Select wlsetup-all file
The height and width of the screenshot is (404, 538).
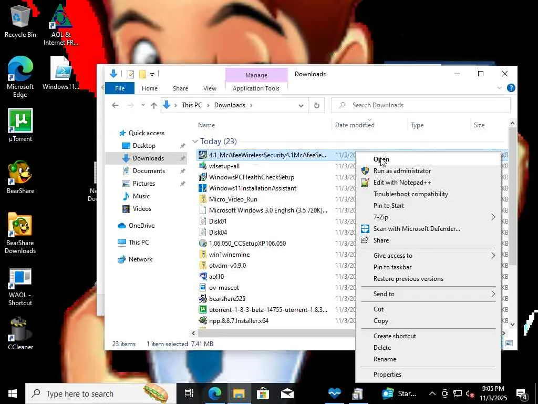click(219, 166)
